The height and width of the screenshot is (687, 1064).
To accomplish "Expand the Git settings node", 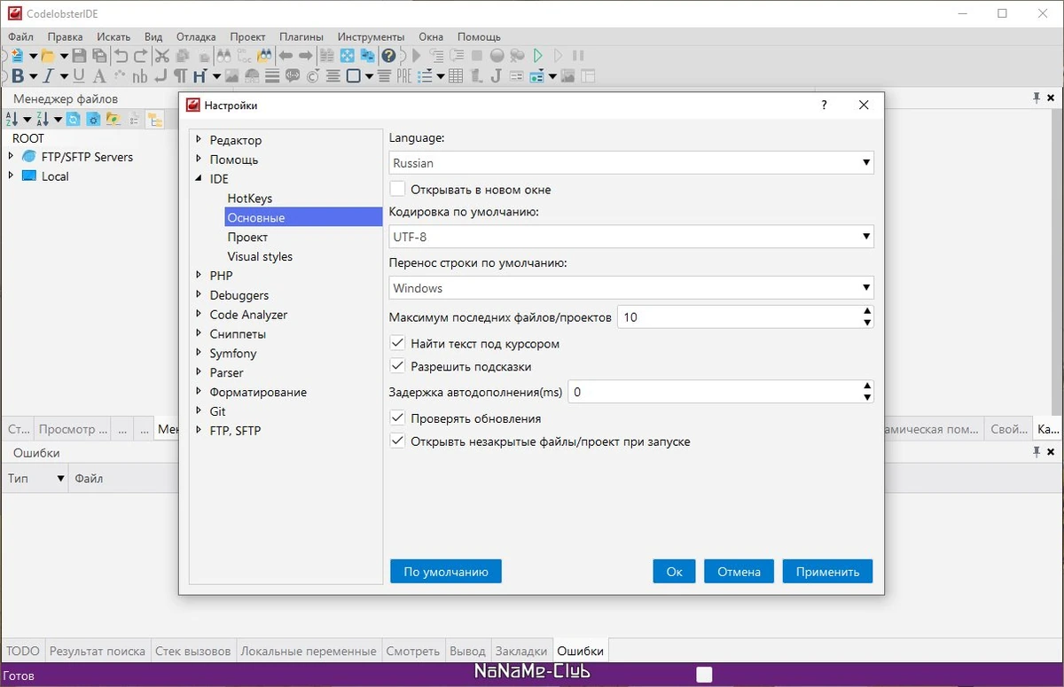I will pos(199,411).
